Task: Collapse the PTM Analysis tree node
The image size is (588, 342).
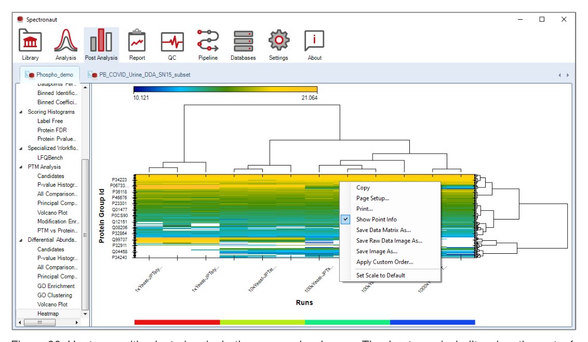Action: (21, 167)
